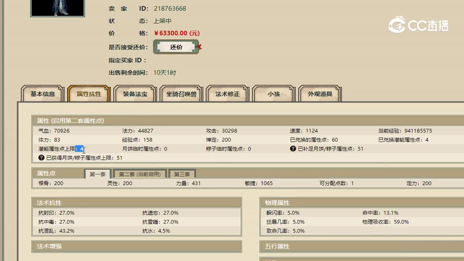Go to the 法术修正 tab
This screenshot has width=464, height=261.
coord(228,94)
